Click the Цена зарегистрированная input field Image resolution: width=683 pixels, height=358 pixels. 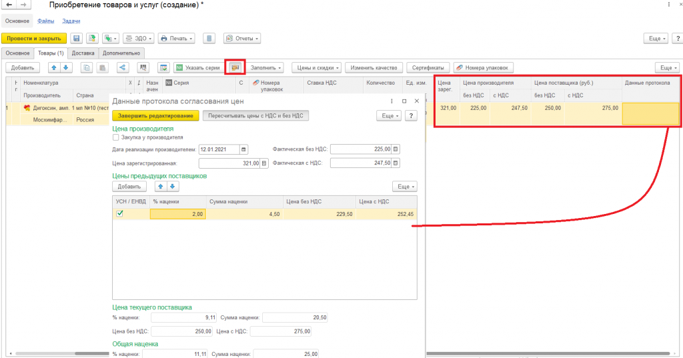point(229,163)
